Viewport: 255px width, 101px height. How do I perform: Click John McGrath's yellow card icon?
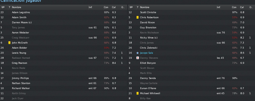(9, 43)
